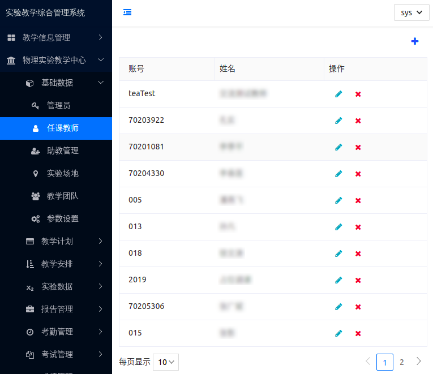Image resolution: width=433 pixels, height=374 pixels.
Task: Open the 助教管理 menu item
Action: pos(62,151)
